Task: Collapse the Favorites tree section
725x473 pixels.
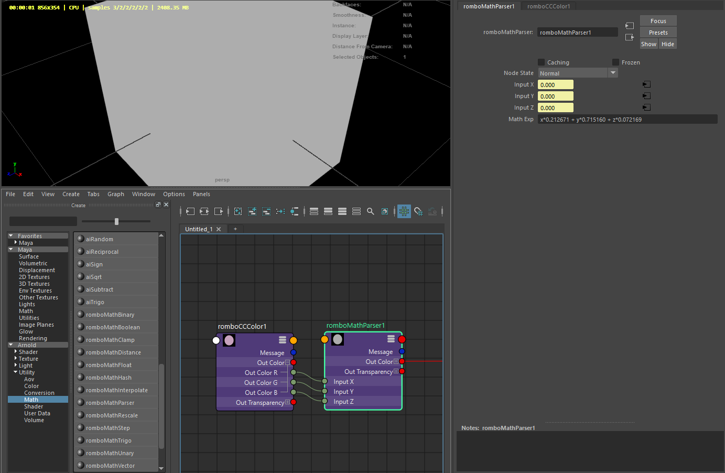Action: point(11,236)
